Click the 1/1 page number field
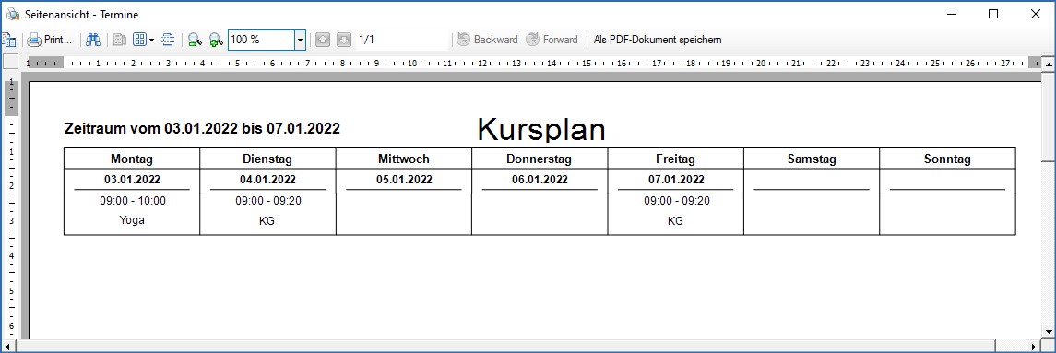Viewport: 1056px width, 353px height. tap(402, 40)
